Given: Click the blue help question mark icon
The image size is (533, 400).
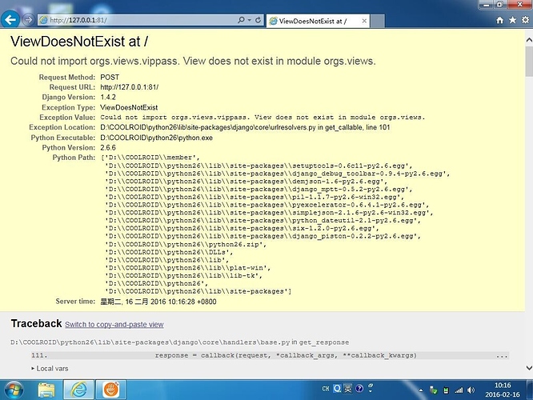Looking at the screenshot, I should tap(359, 389).
